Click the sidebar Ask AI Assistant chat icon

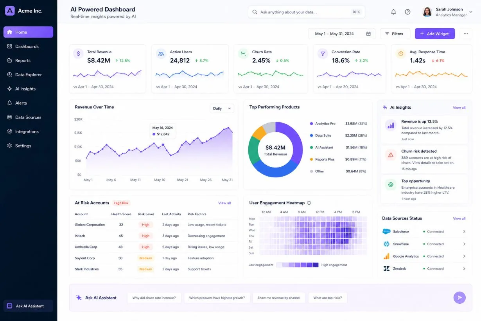[10, 306]
